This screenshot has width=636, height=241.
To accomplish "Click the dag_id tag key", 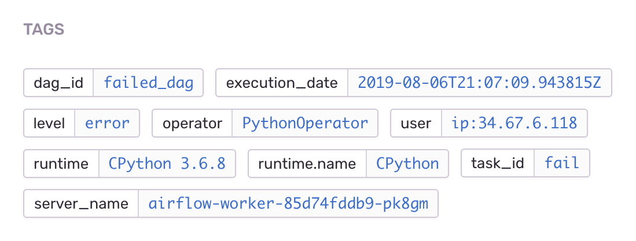I will (58, 83).
